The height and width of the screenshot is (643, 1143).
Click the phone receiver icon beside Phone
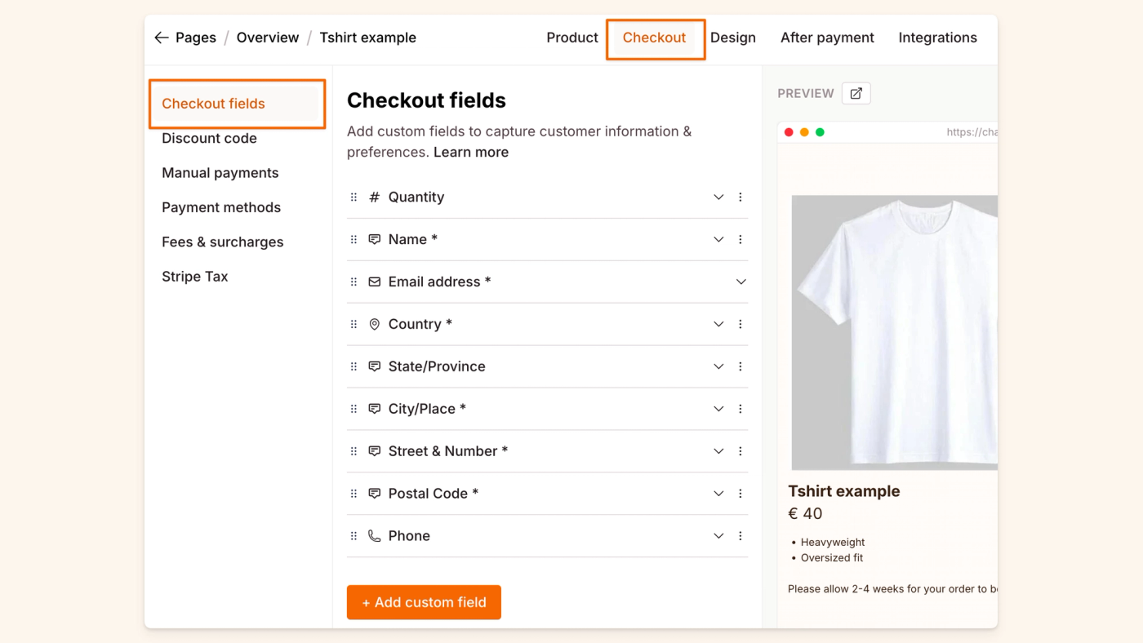374,536
